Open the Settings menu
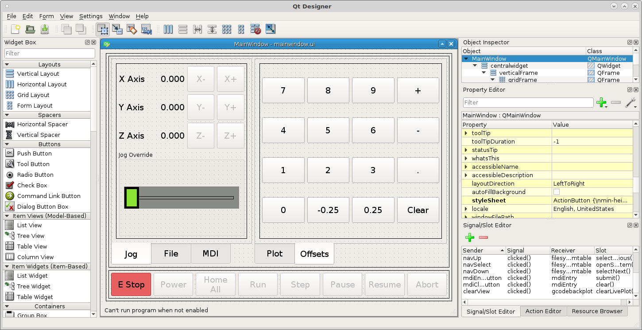 click(91, 16)
